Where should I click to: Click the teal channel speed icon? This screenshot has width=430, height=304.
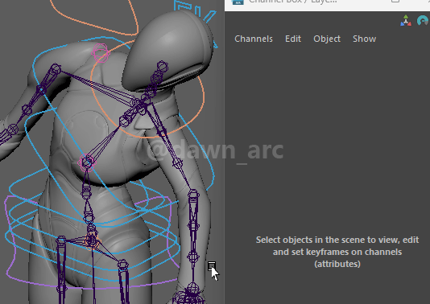click(x=423, y=21)
